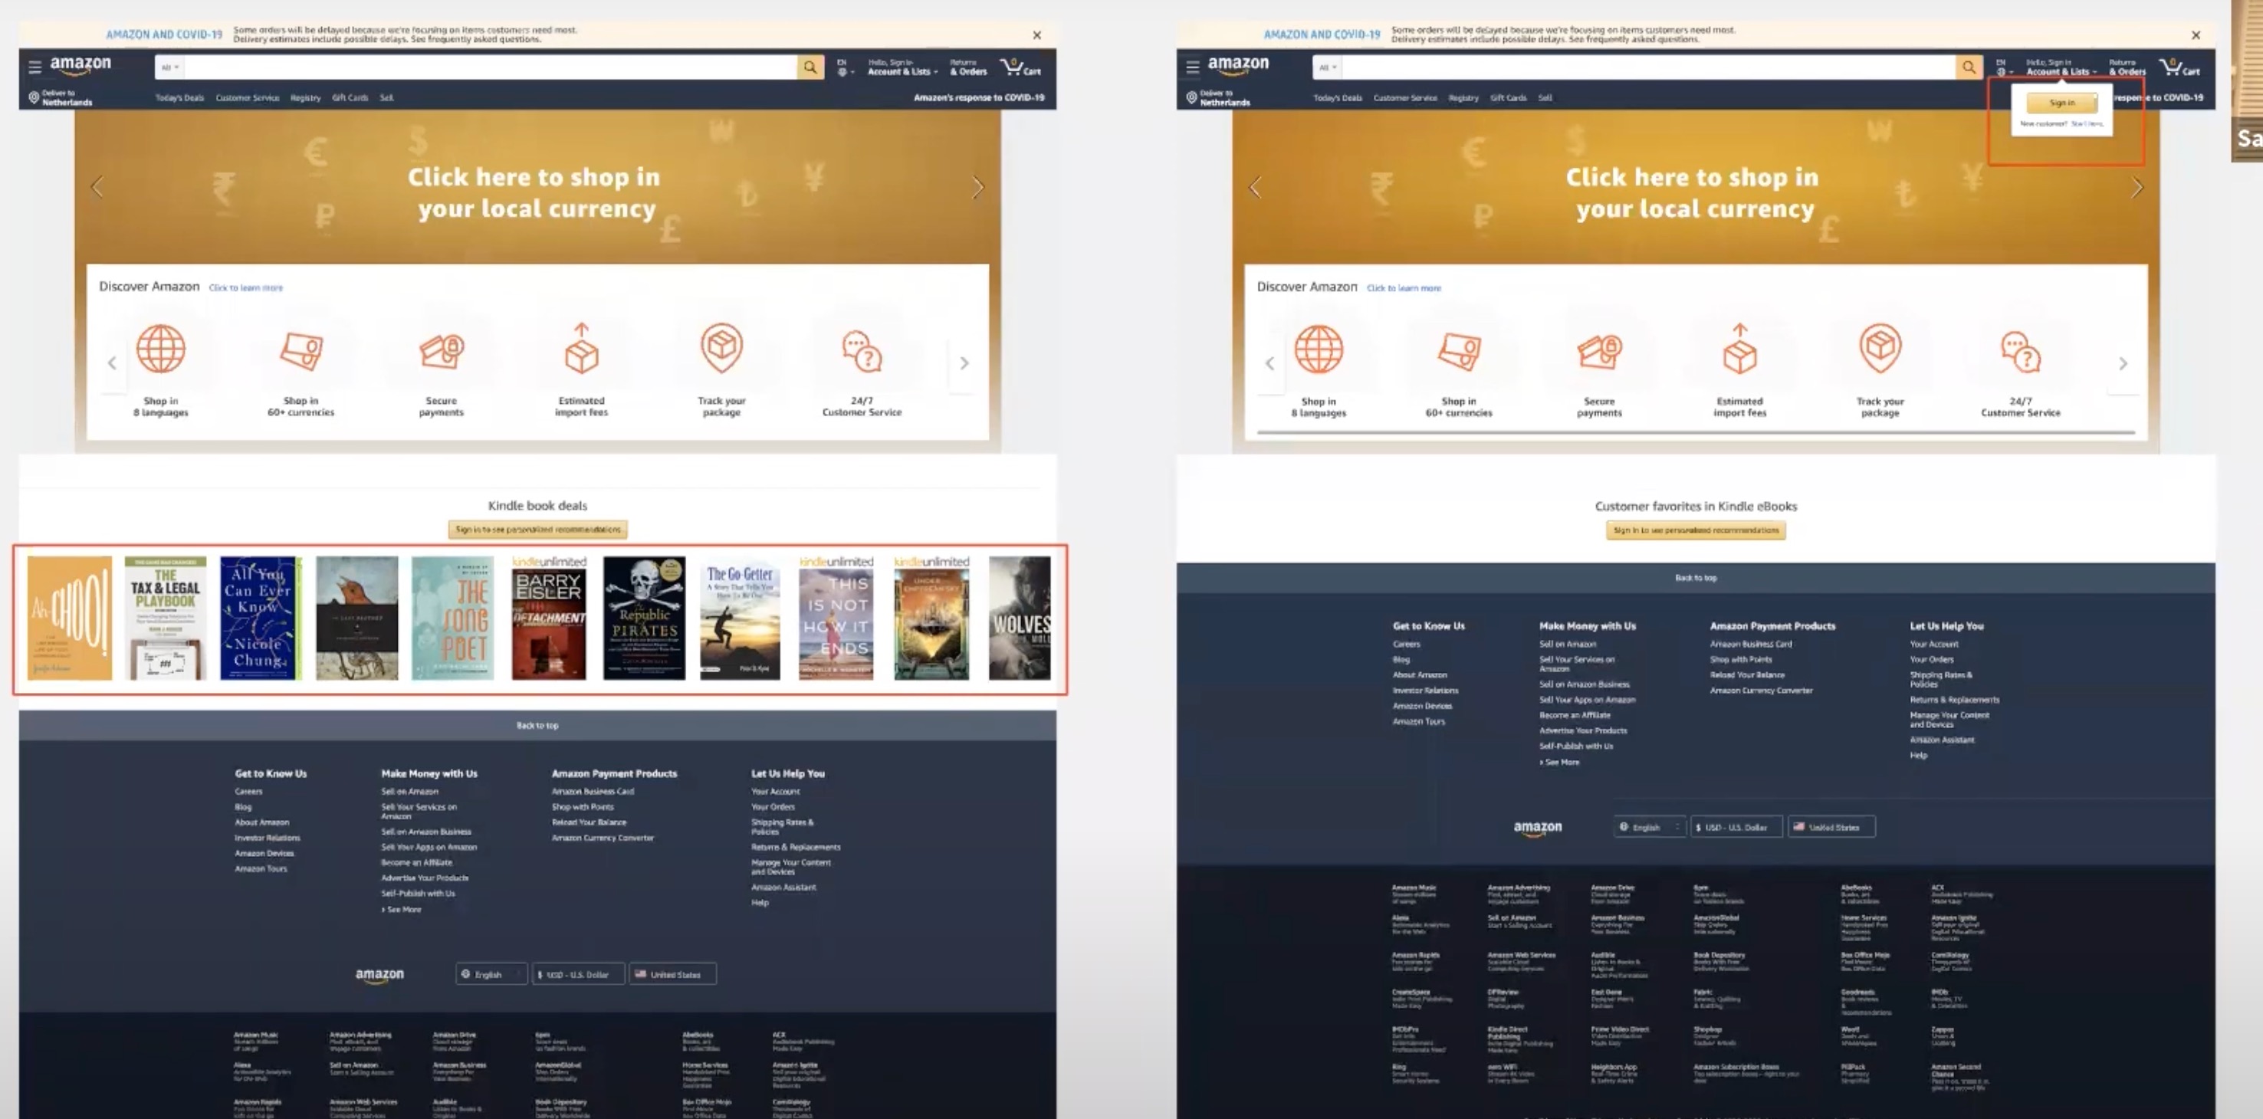Click Estimated import fees icon in right page
Image resolution: width=2263 pixels, height=1119 pixels.
[x=1739, y=351]
